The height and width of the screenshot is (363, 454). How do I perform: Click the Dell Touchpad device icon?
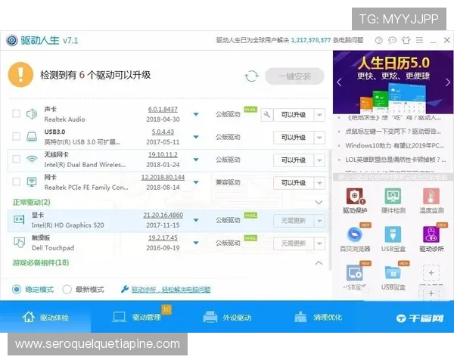19,242
